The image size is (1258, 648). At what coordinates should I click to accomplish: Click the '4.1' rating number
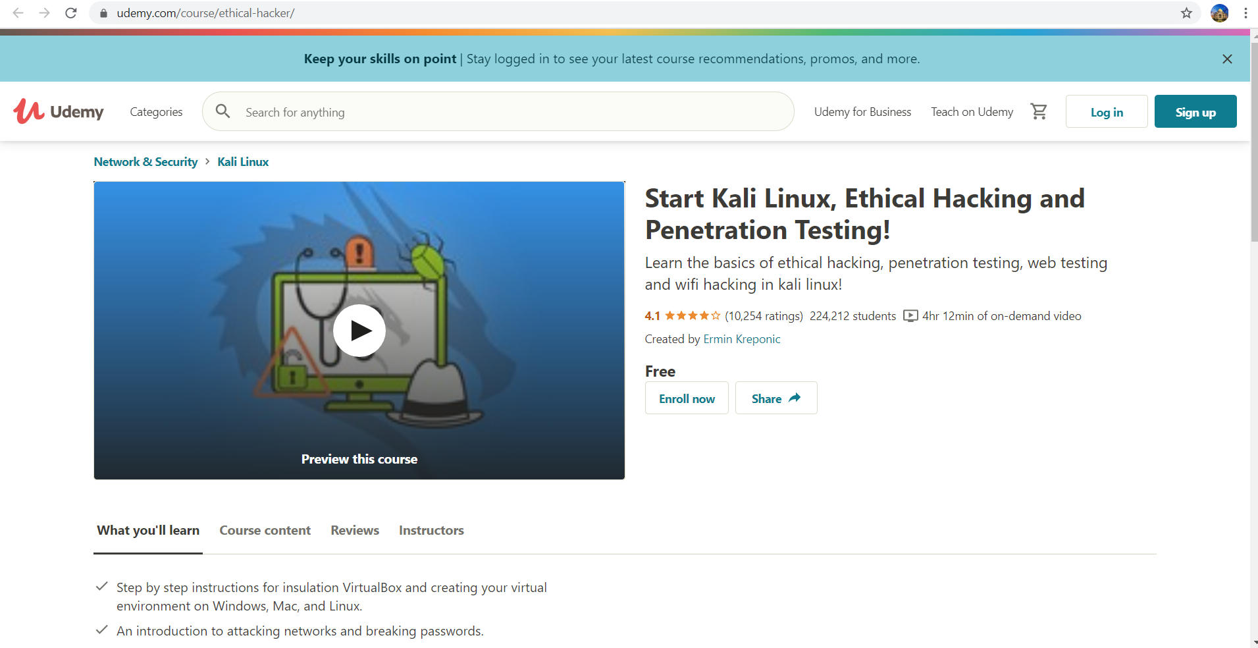[652, 316]
